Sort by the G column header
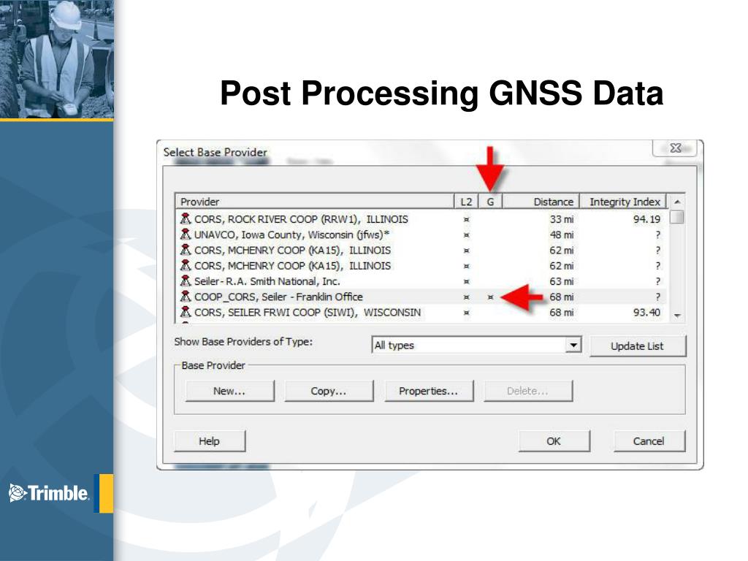The image size is (748, 561). click(x=490, y=202)
